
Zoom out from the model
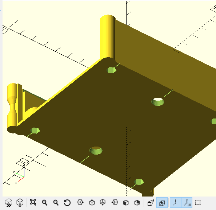[56, 203]
